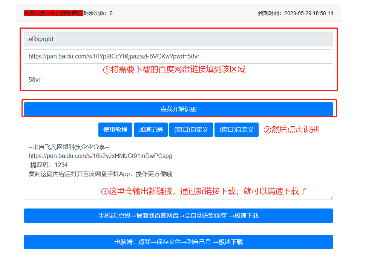This screenshot has height=279, width=380.
Task: Click the red 百度网盘文件加速卷赠送 label
Action: tap(53, 12)
